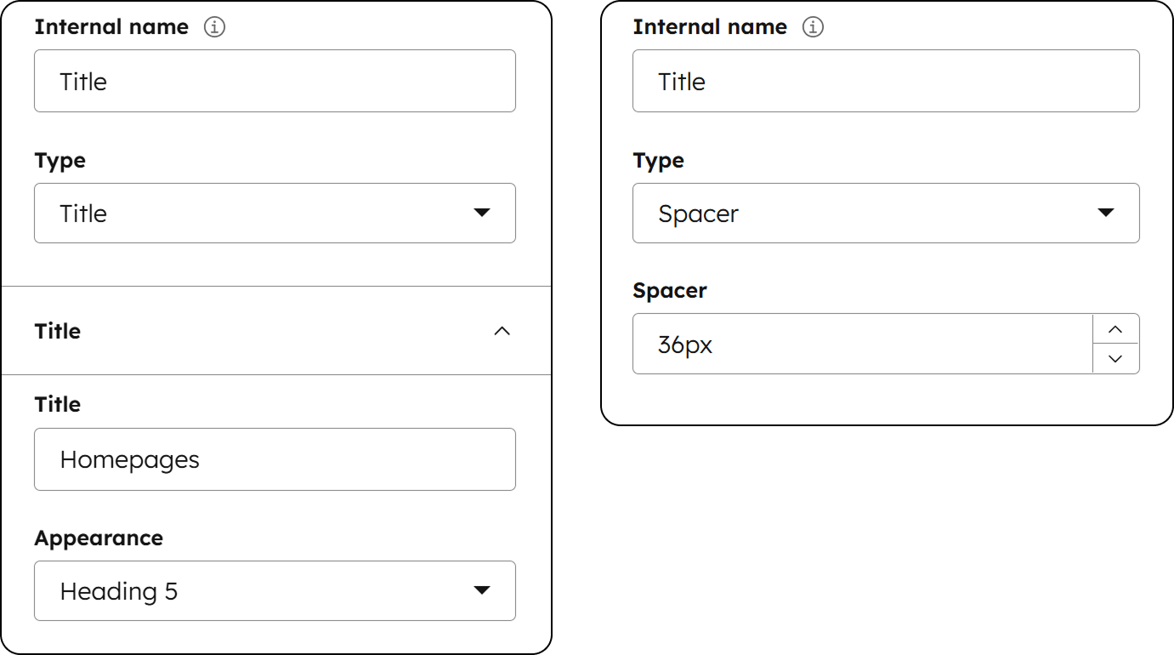
Task: Click the info icon beside left Internal name
Action: pos(217,26)
